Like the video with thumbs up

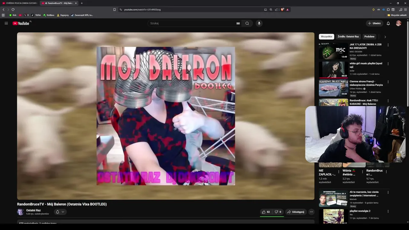tap(266, 212)
